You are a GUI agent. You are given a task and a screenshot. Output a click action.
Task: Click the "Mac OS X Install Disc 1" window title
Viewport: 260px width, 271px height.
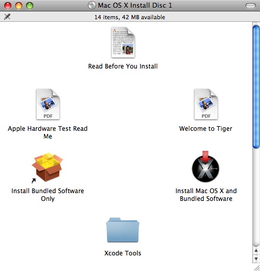pyautogui.click(x=135, y=5)
